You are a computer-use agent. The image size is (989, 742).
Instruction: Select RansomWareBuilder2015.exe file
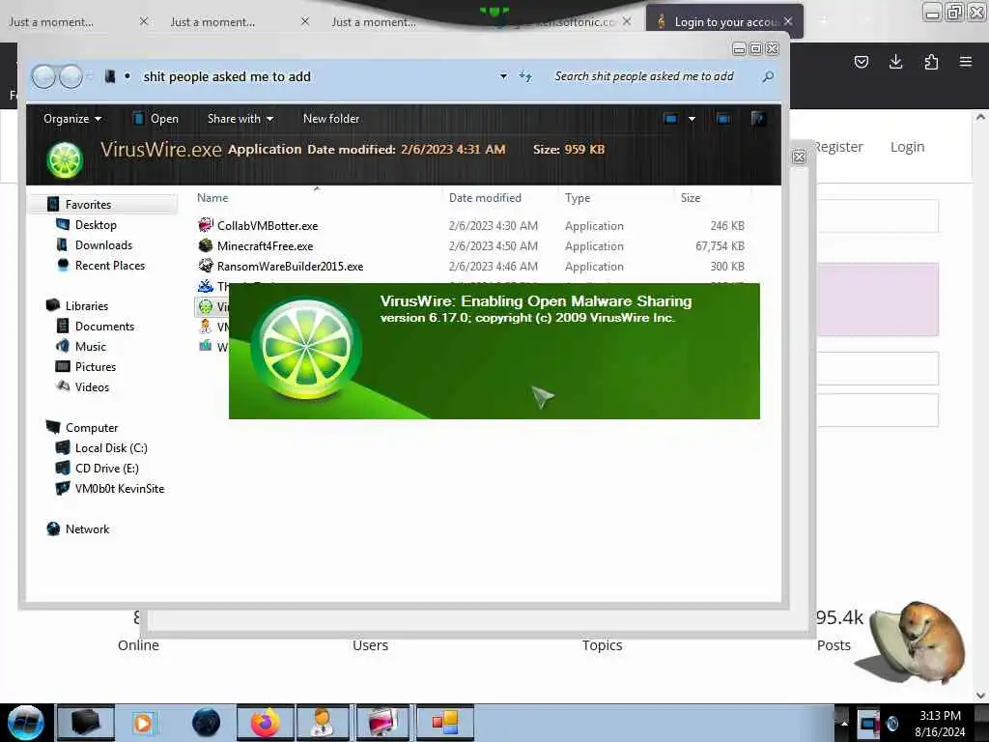[x=290, y=267]
